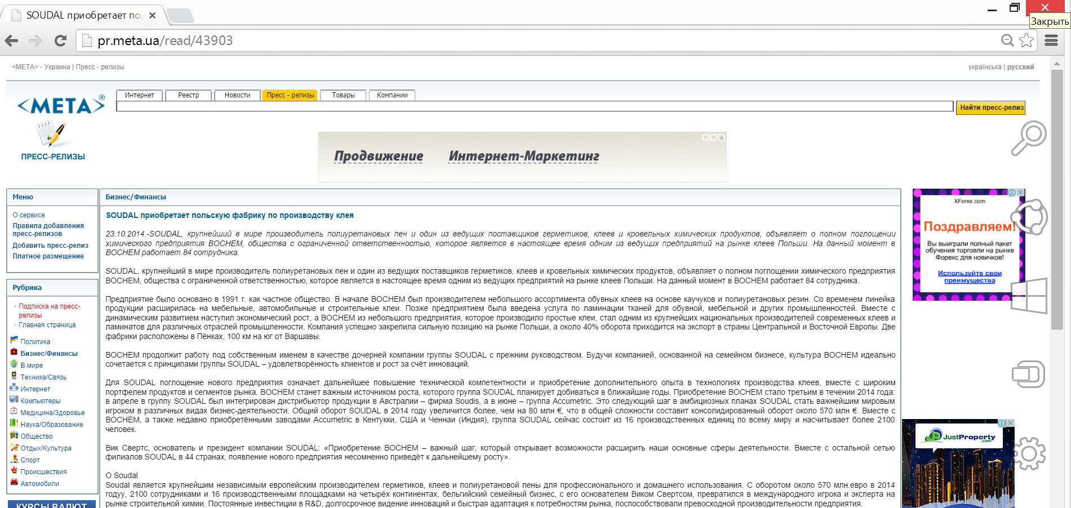Click the Техника/Связь phone icon
The image size is (1071, 508).
(x=14, y=376)
